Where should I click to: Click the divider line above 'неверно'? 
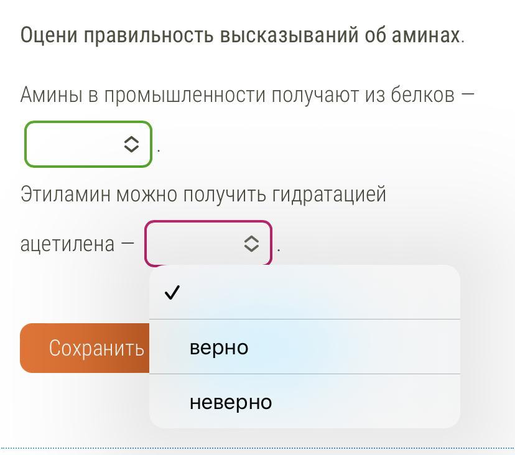(305, 374)
